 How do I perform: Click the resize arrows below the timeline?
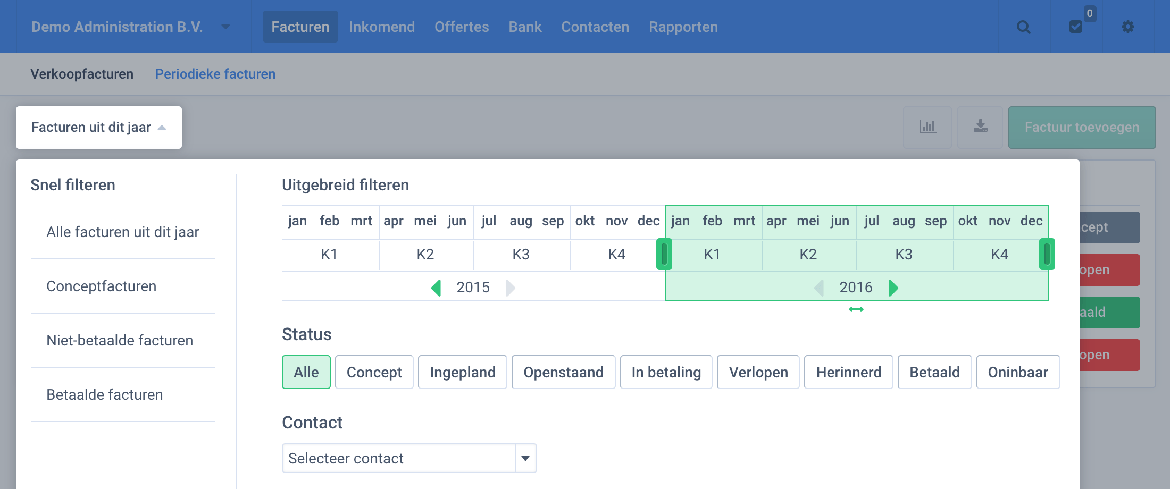[856, 310]
